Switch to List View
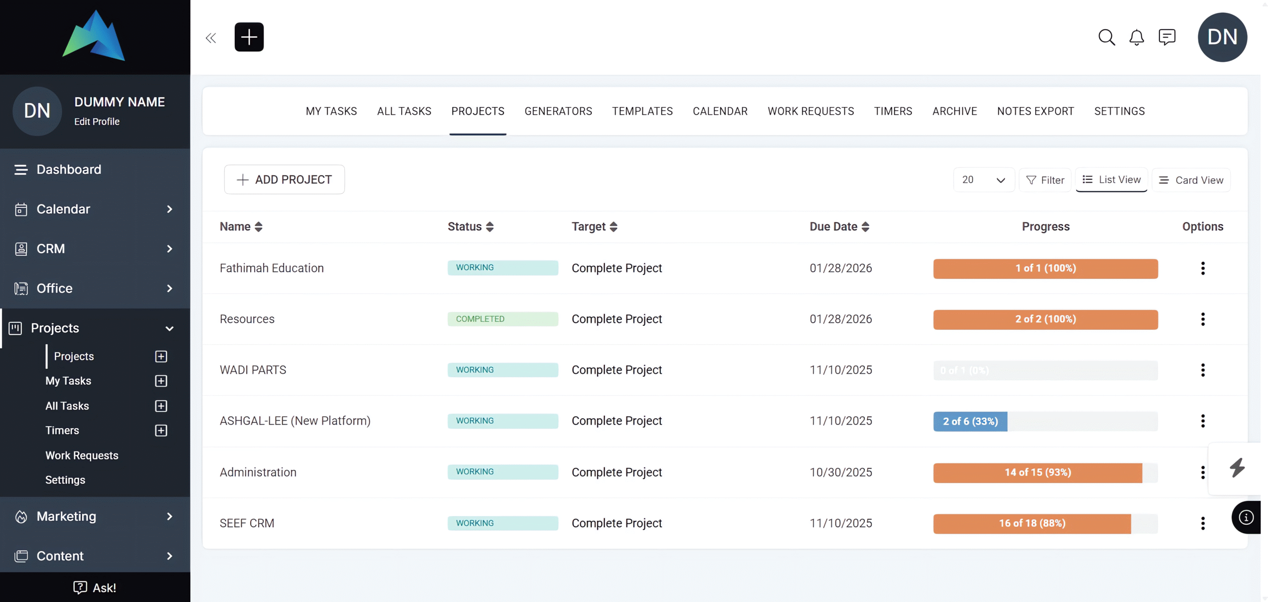 [1111, 180]
